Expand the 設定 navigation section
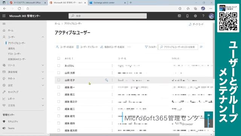The height and width of the screenshot is (136, 241). pos(43,85)
